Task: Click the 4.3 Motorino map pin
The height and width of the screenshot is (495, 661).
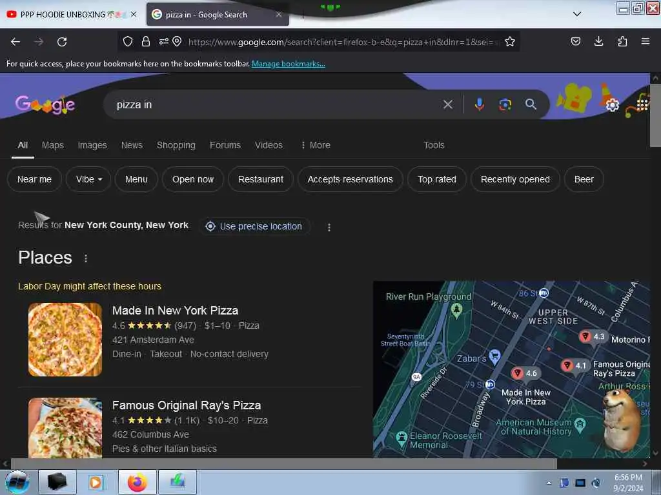Action: (x=593, y=336)
